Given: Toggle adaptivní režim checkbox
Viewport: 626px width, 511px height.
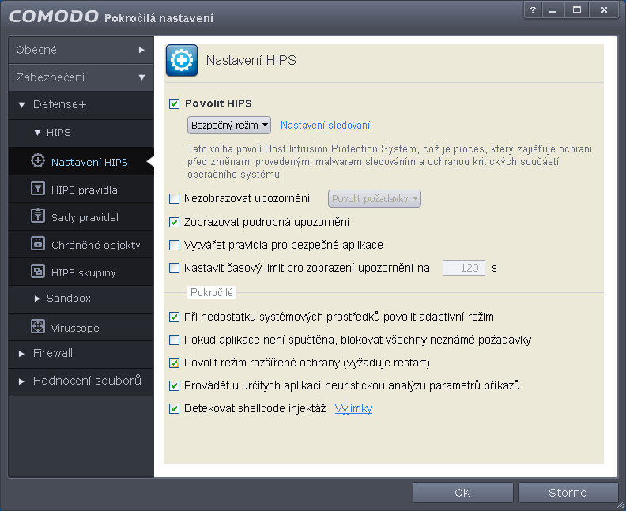Looking at the screenshot, I should 174,317.
